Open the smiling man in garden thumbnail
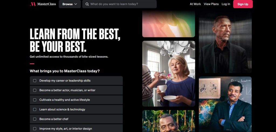Image resolution: width=276 pixels, height=132 pixels. pyautogui.click(x=169, y=121)
